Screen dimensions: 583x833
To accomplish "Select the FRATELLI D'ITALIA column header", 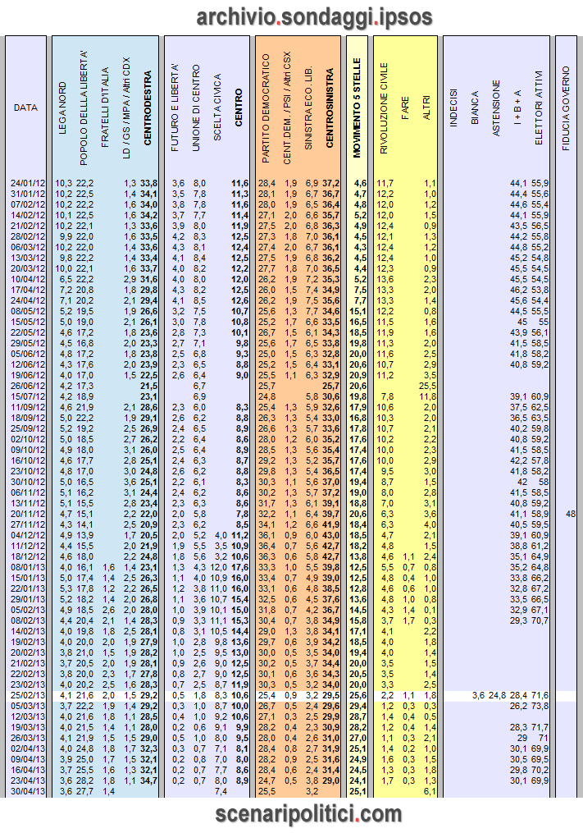I will (x=105, y=108).
